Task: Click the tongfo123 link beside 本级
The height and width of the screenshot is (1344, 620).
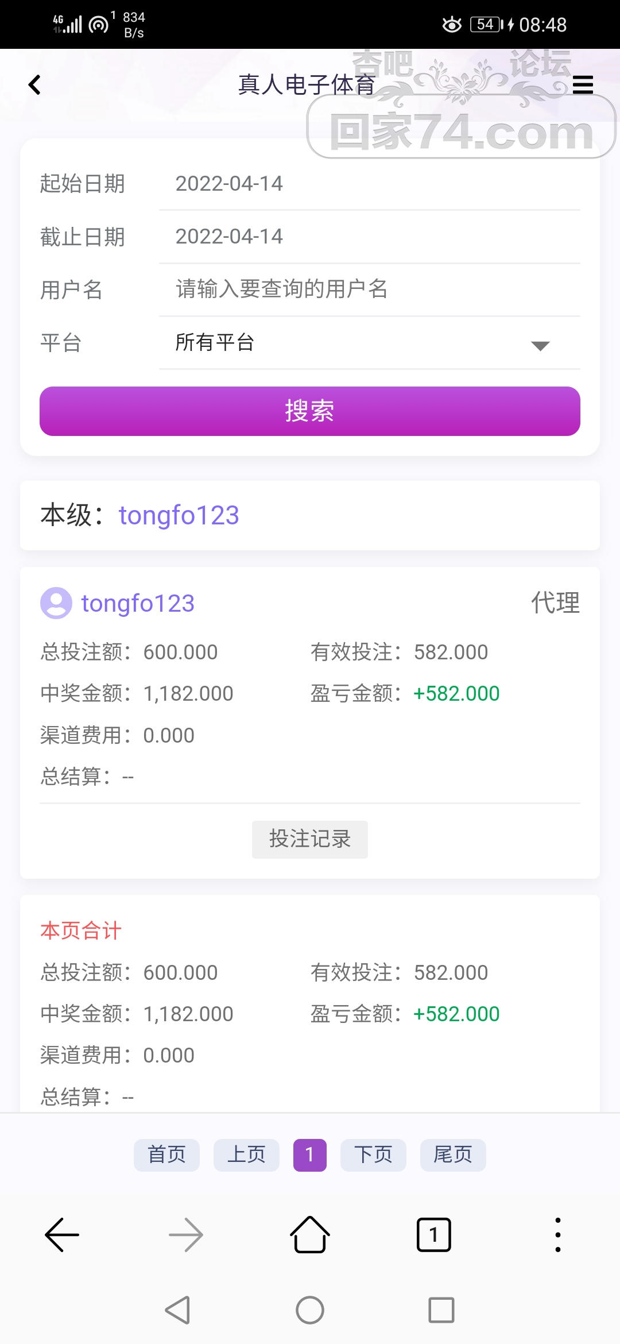Action: point(179,515)
